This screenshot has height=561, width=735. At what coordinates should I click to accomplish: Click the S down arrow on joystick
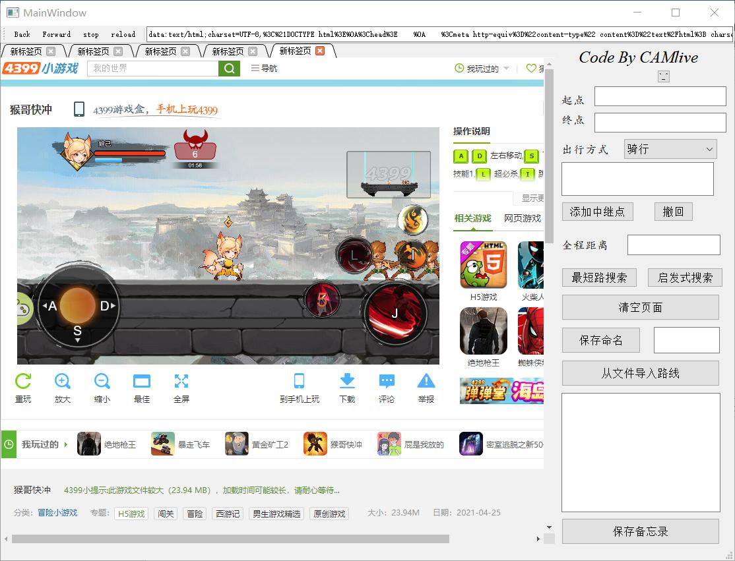point(77,333)
